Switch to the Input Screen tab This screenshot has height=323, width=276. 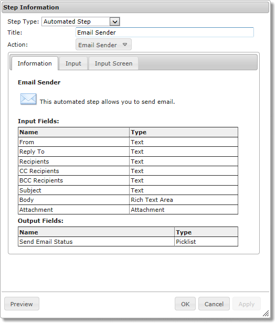coord(113,63)
